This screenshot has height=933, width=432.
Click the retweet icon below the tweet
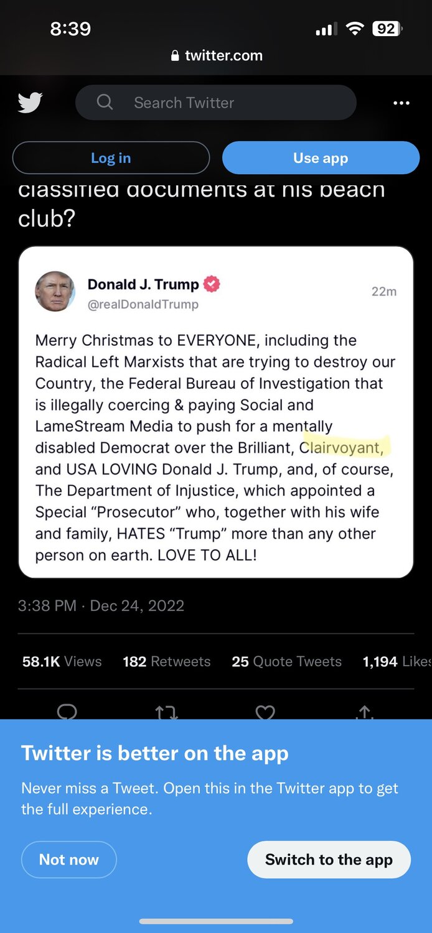click(x=166, y=713)
